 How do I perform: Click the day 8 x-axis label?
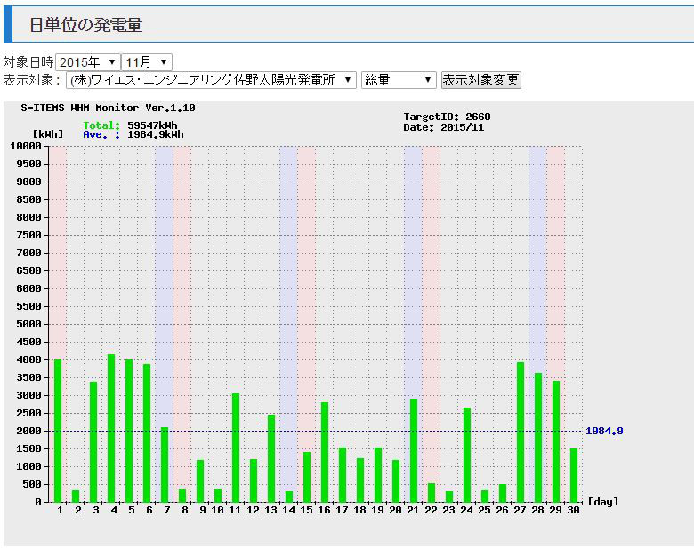pyautogui.click(x=185, y=510)
